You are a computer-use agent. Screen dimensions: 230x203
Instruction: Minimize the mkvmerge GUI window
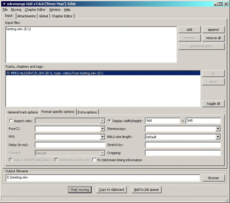[215, 4]
